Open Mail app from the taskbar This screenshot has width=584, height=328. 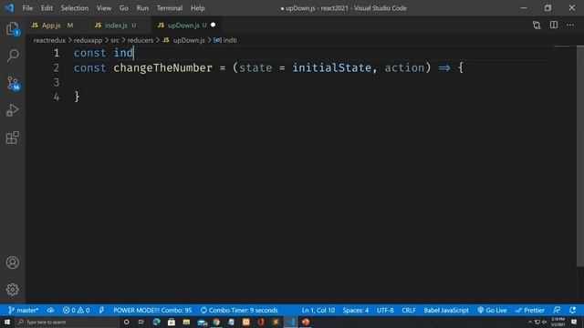pos(203,322)
